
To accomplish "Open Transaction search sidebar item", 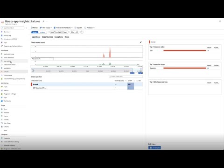I will click(9, 65).
